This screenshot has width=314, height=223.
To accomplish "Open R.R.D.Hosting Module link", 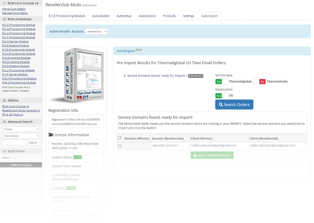I will (x=16, y=62).
